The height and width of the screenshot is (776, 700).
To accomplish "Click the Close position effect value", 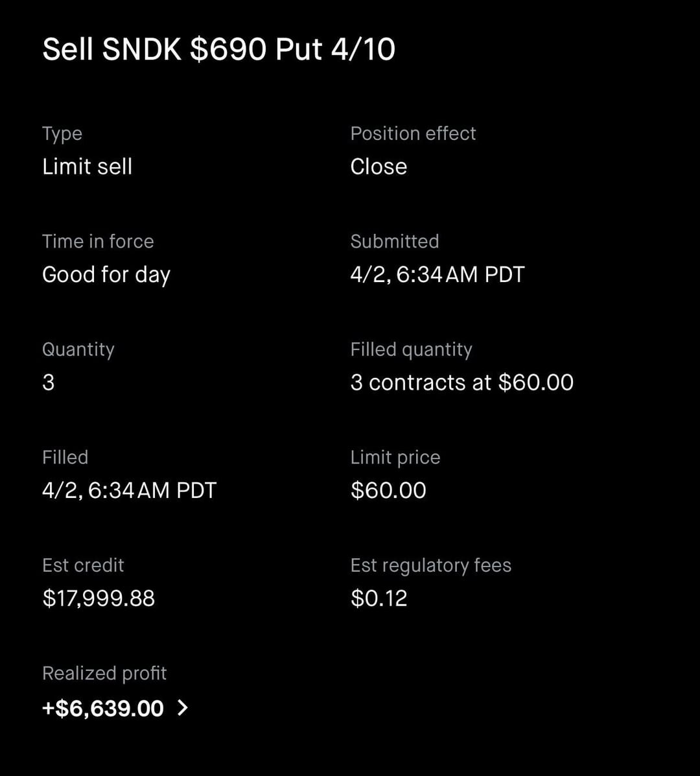I will click(379, 167).
